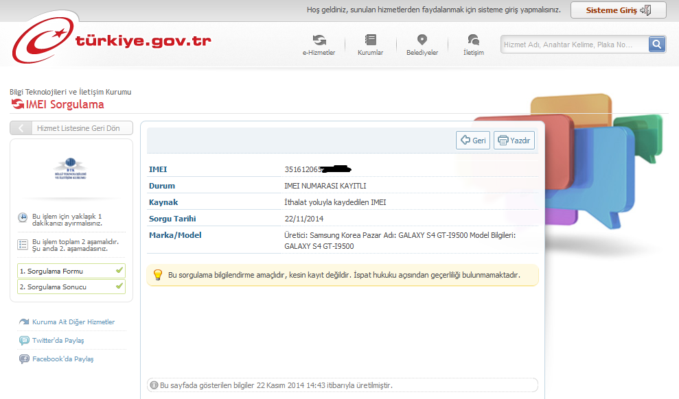Click the Geri back button
Image resolution: width=679 pixels, height=399 pixels.
coord(473,141)
